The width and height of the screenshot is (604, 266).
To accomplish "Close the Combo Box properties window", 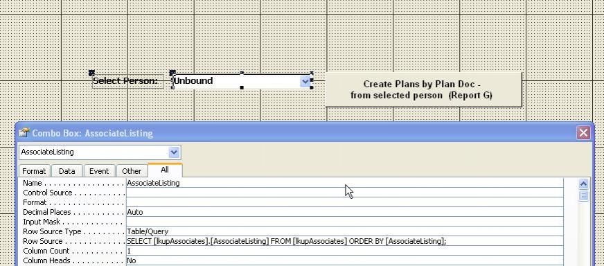I will (x=583, y=133).
